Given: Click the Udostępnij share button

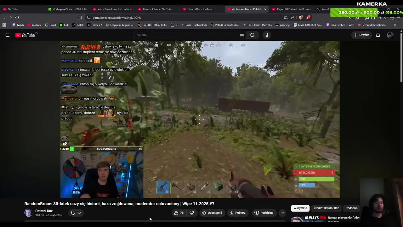Looking at the screenshot, I should click(212, 213).
